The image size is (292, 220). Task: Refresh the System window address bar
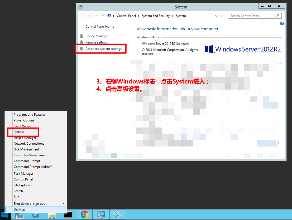coord(222,16)
